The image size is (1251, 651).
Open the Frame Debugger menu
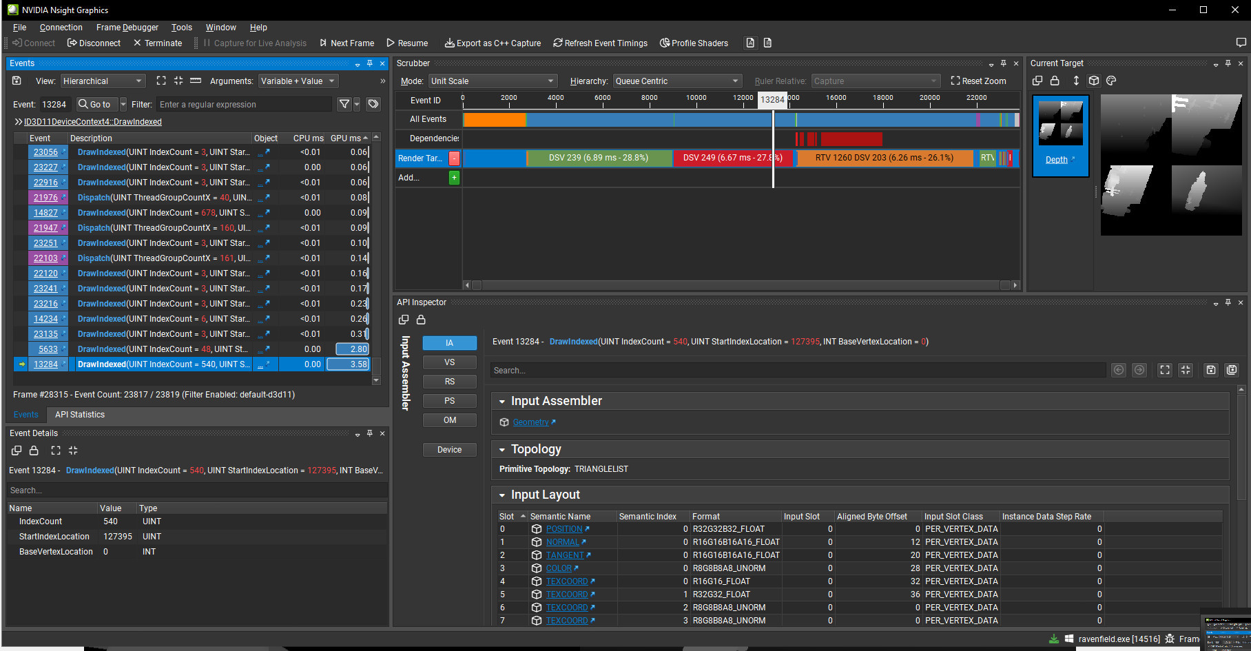(127, 28)
